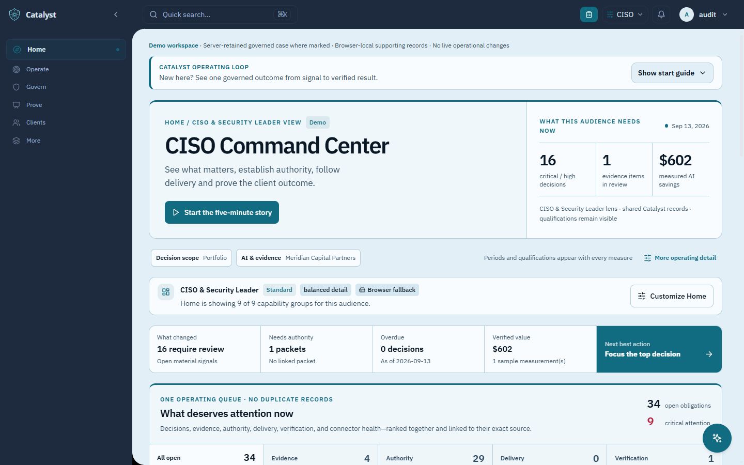Screen dimensions: 744x465
Task: Open the Govern section
Action: (66, 87)
